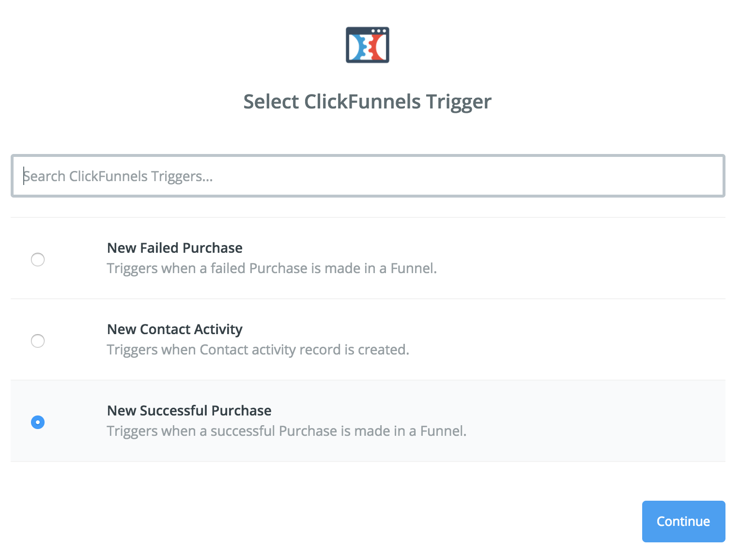740x553 pixels.
Task: Choose the New Failed Purchase title
Action: [175, 248]
